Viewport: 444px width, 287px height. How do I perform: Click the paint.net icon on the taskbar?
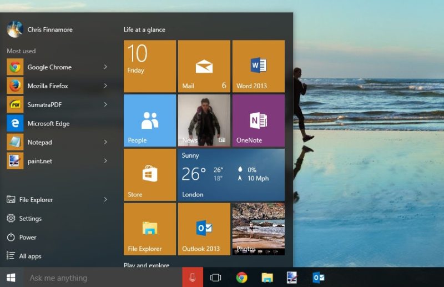tap(292, 278)
